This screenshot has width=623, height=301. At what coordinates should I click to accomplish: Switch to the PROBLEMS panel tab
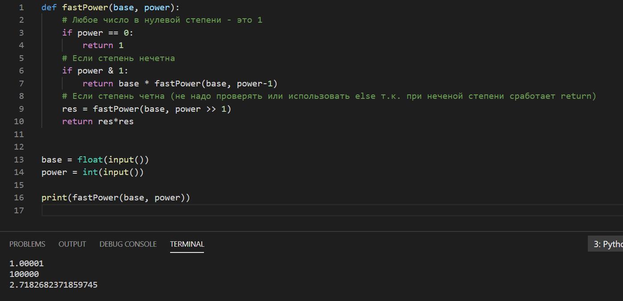(27, 244)
